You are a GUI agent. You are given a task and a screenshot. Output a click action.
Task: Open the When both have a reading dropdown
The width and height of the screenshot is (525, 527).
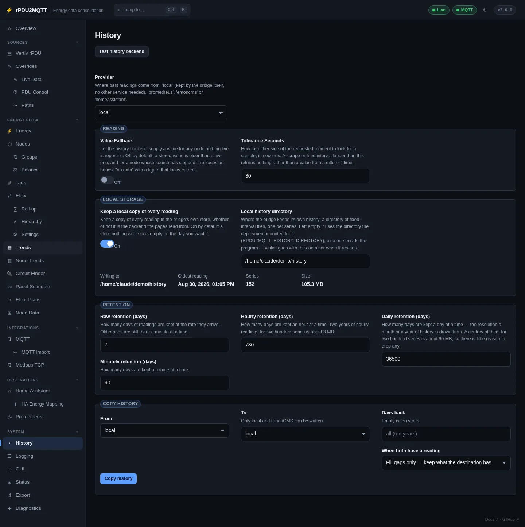(x=446, y=463)
